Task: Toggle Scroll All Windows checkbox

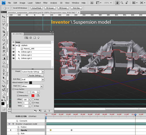Action: pos(12,8)
